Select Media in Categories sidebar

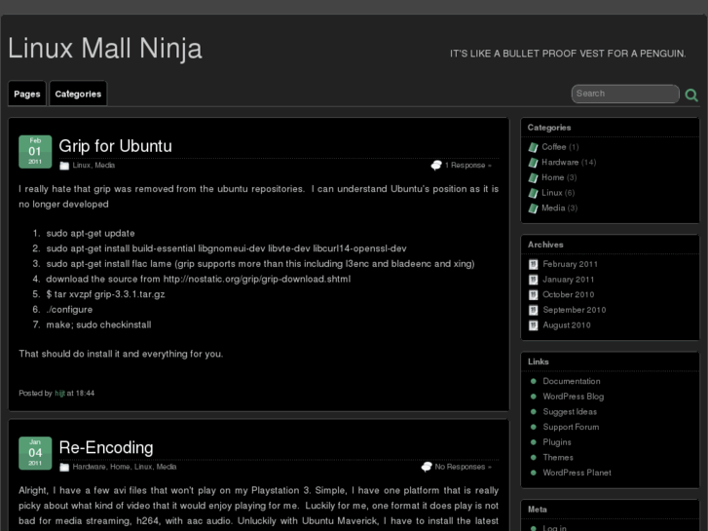[553, 208]
